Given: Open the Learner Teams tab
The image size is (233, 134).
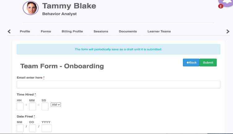Looking at the screenshot, I should 159,31.
